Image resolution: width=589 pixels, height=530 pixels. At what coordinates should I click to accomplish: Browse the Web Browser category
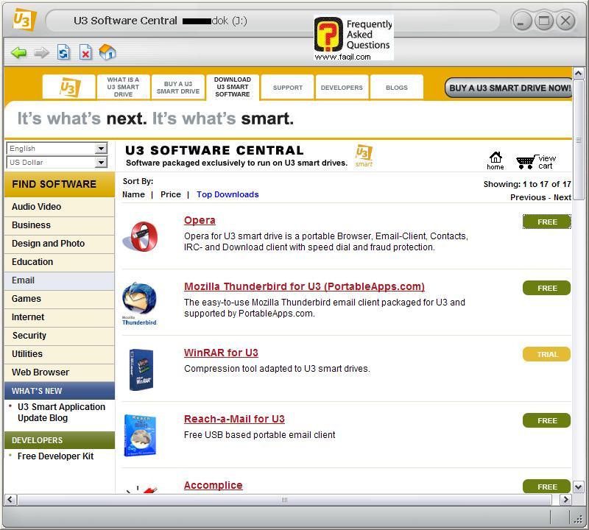(60, 372)
